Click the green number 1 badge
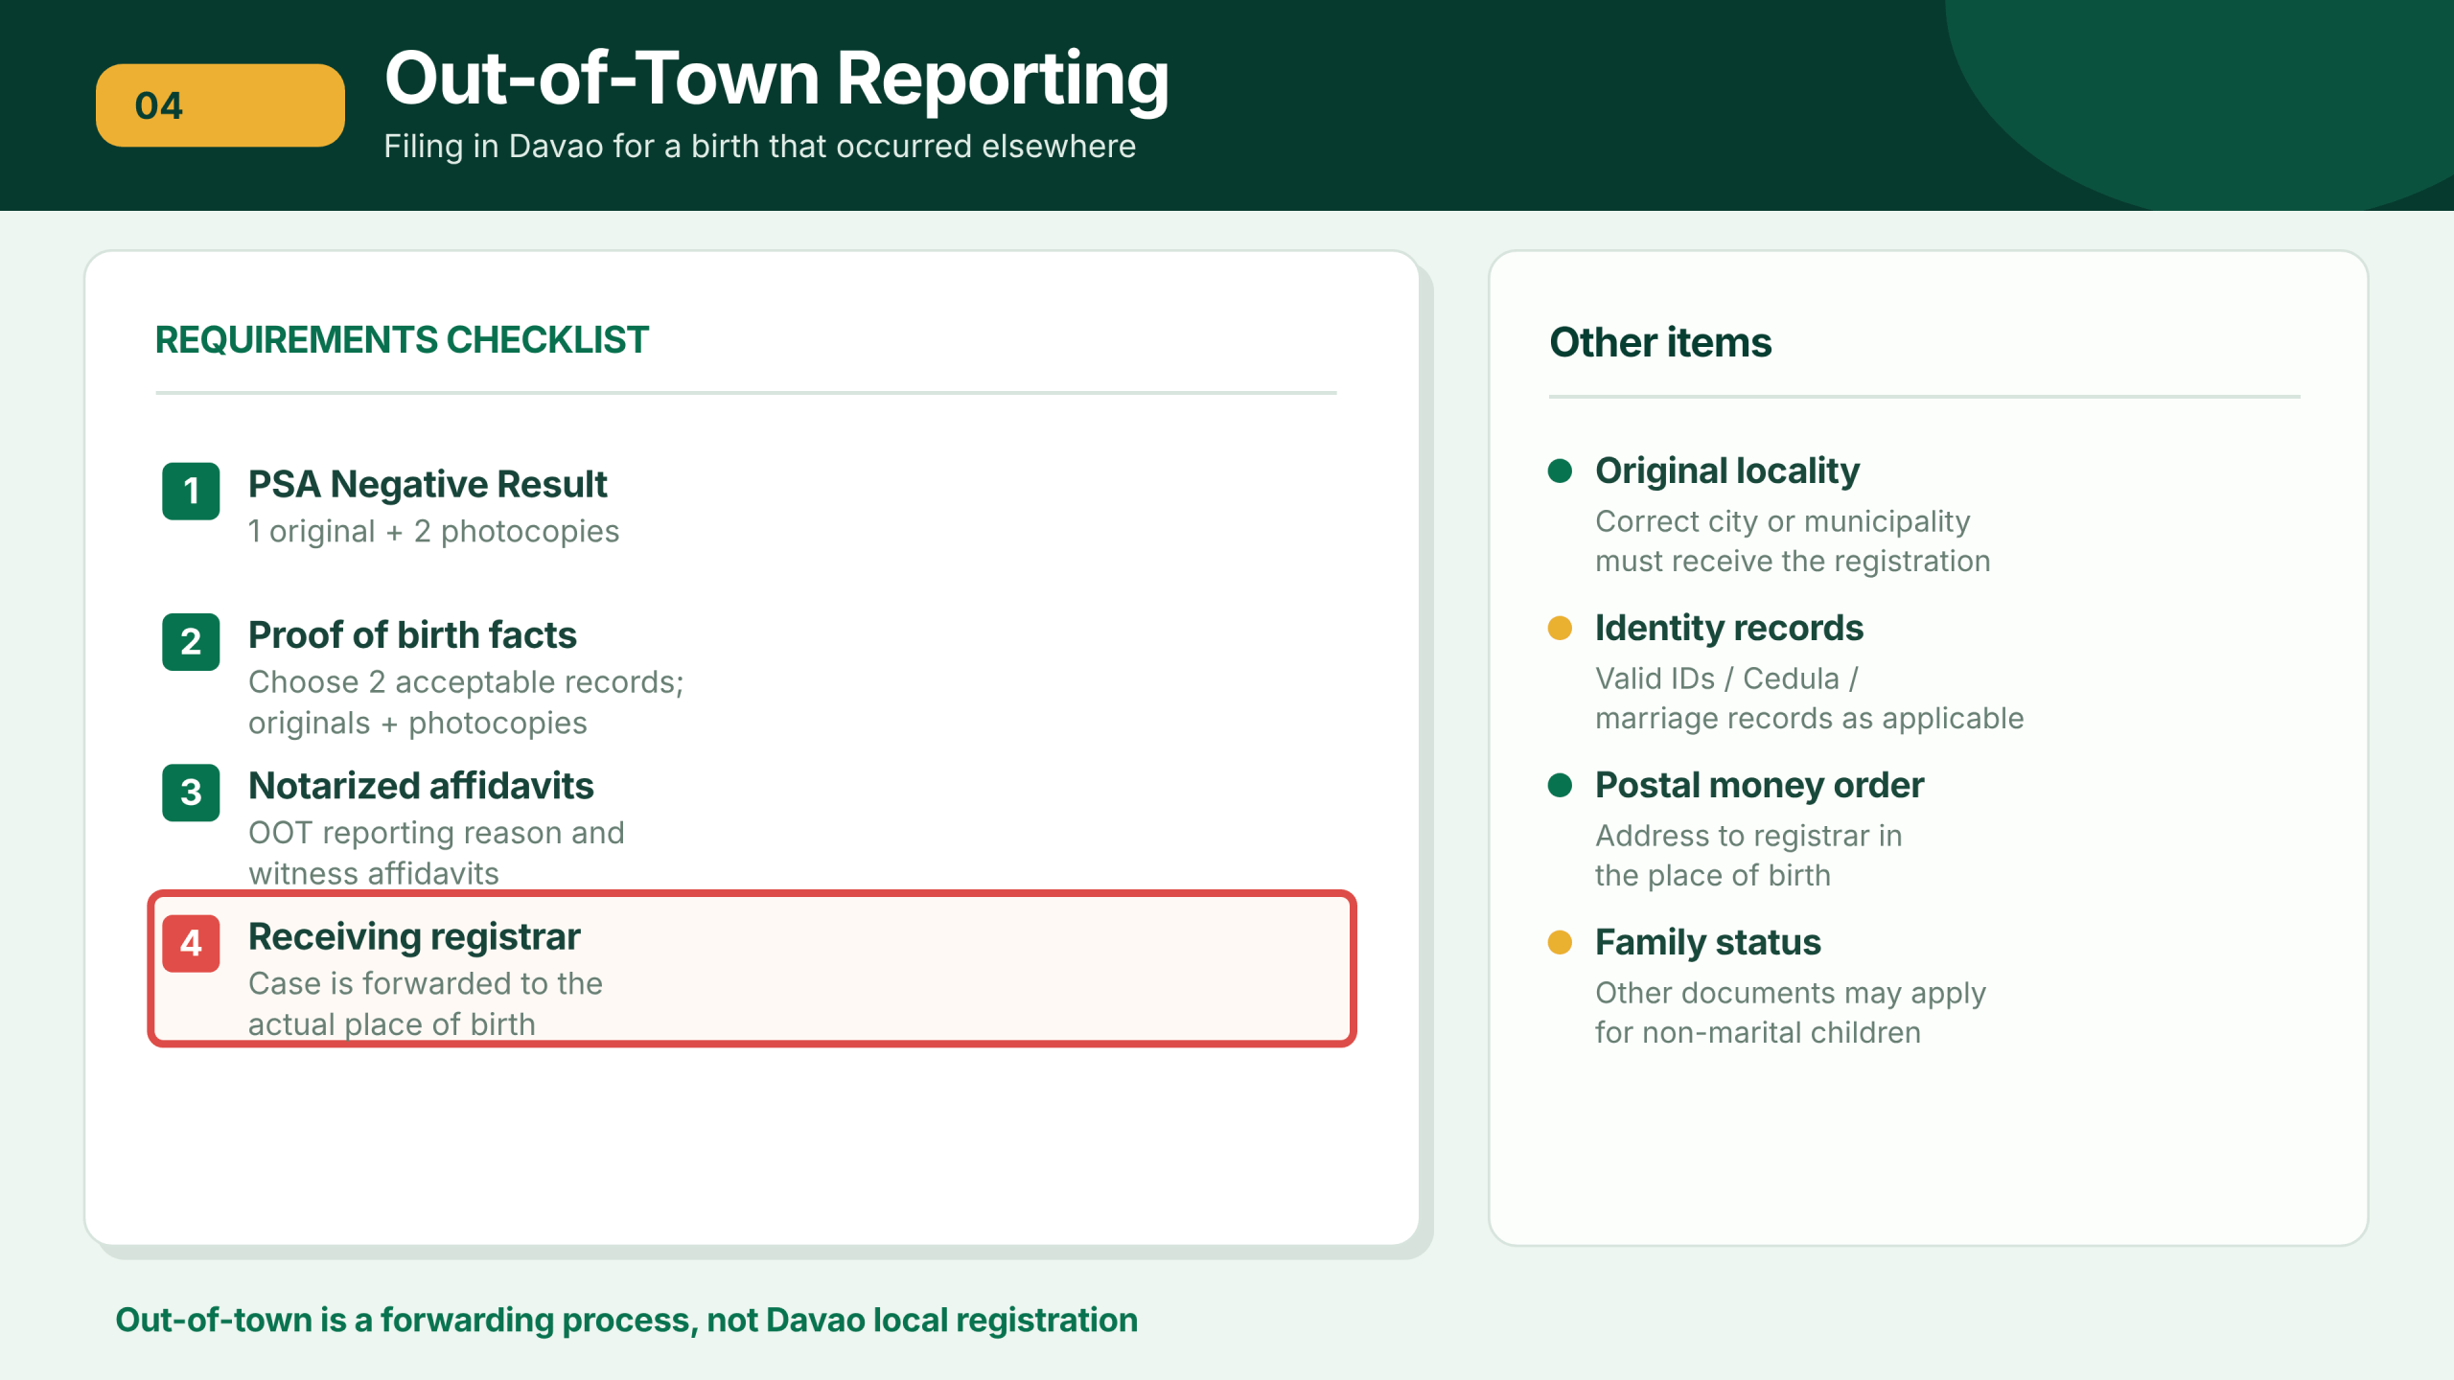Viewport: 2454px width, 1380px height. [x=191, y=491]
